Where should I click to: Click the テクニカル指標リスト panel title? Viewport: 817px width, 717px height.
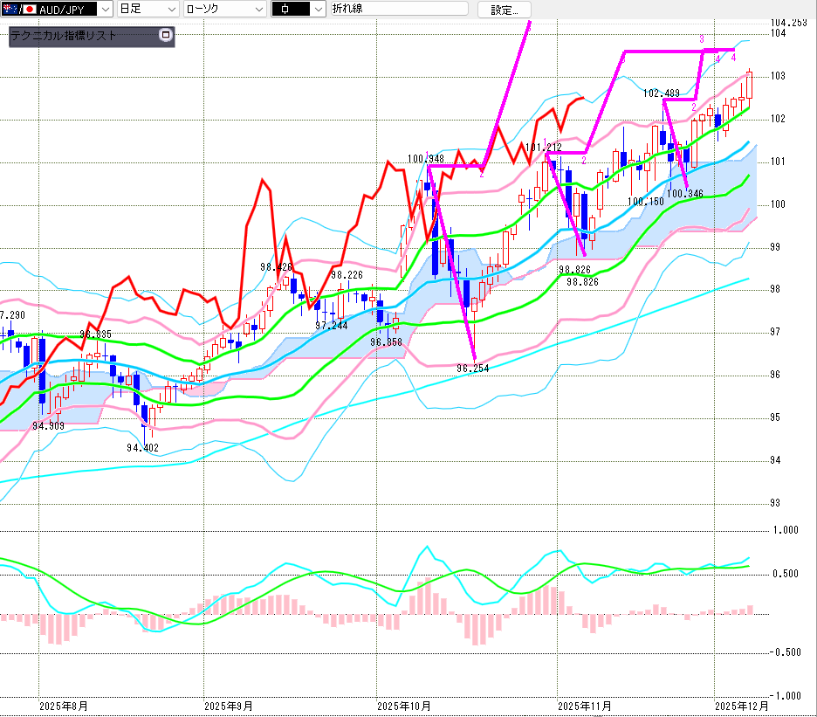(63, 36)
